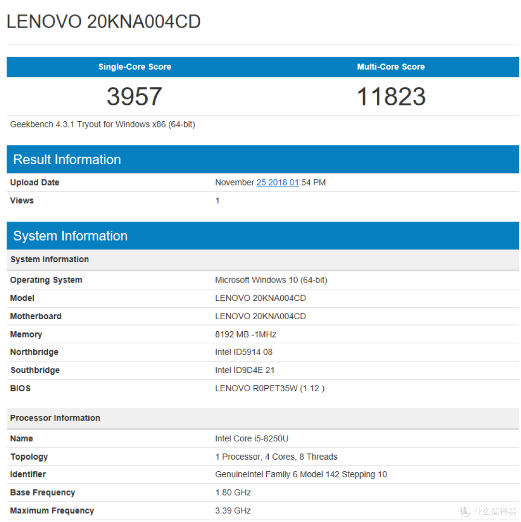This screenshot has width=521, height=522.
Task: Select the 3.39 GHz maximum frequency value
Action: (233, 511)
